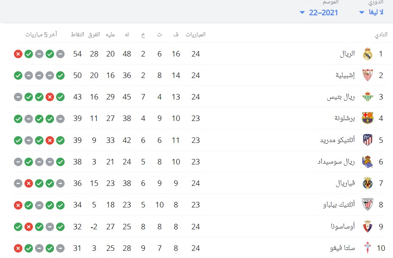Open the برشلونة team row
Image resolution: width=393 pixels, height=258 pixels.
point(200,118)
